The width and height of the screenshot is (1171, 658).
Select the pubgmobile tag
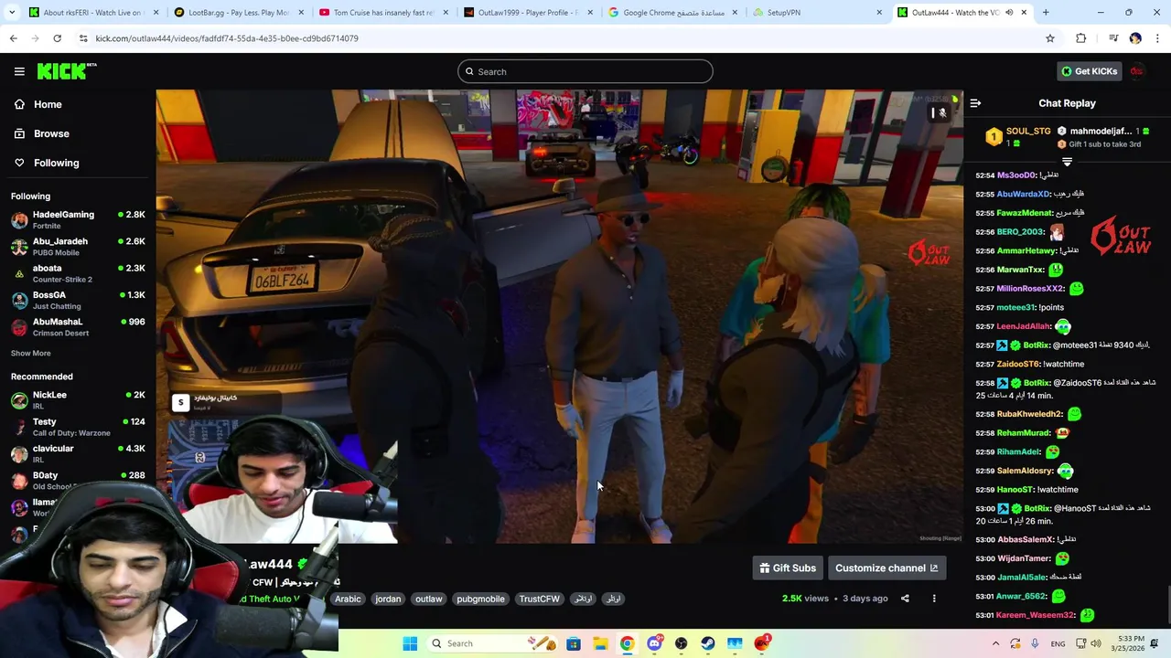pyautogui.click(x=480, y=599)
